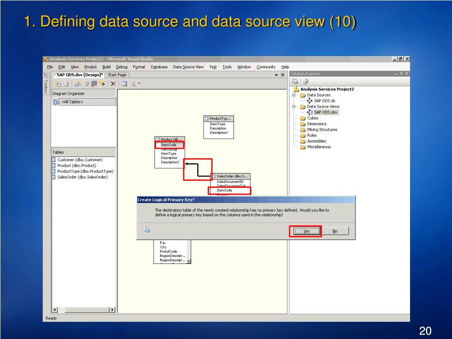
Task: Click the Properties icon in Solution Explorer
Action: pos(295,82)
